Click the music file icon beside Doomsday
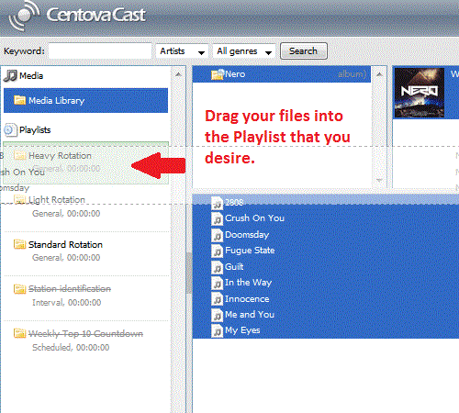 tap(218, 235)
